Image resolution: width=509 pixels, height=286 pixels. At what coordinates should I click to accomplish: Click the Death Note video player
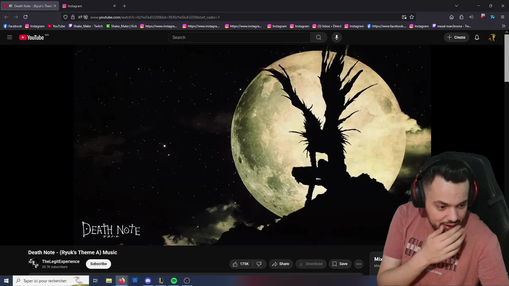tap(252, 145)
